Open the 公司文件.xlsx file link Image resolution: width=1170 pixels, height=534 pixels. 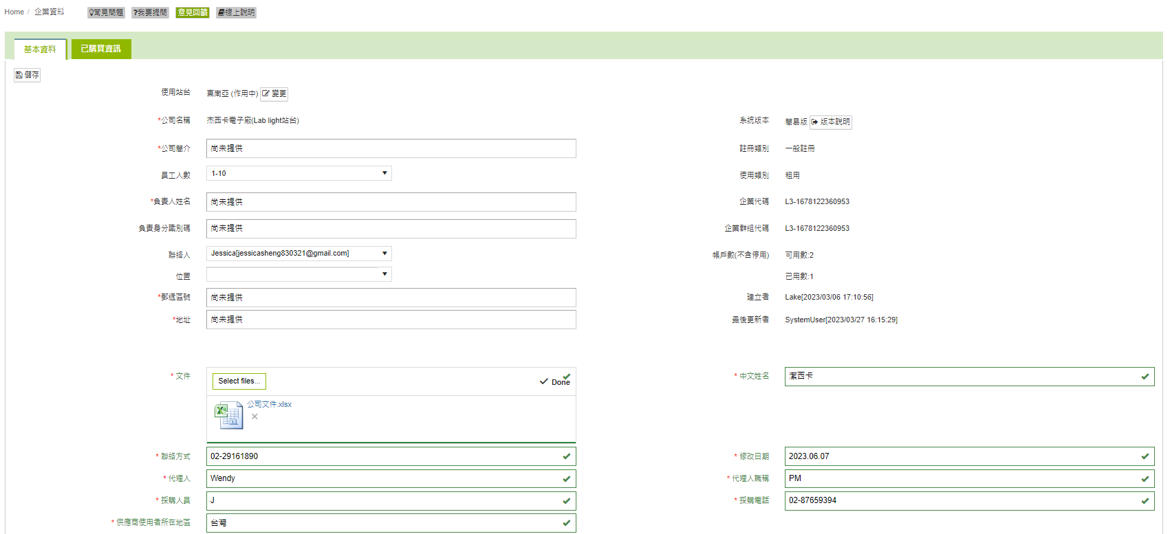[x=270, y=404]
